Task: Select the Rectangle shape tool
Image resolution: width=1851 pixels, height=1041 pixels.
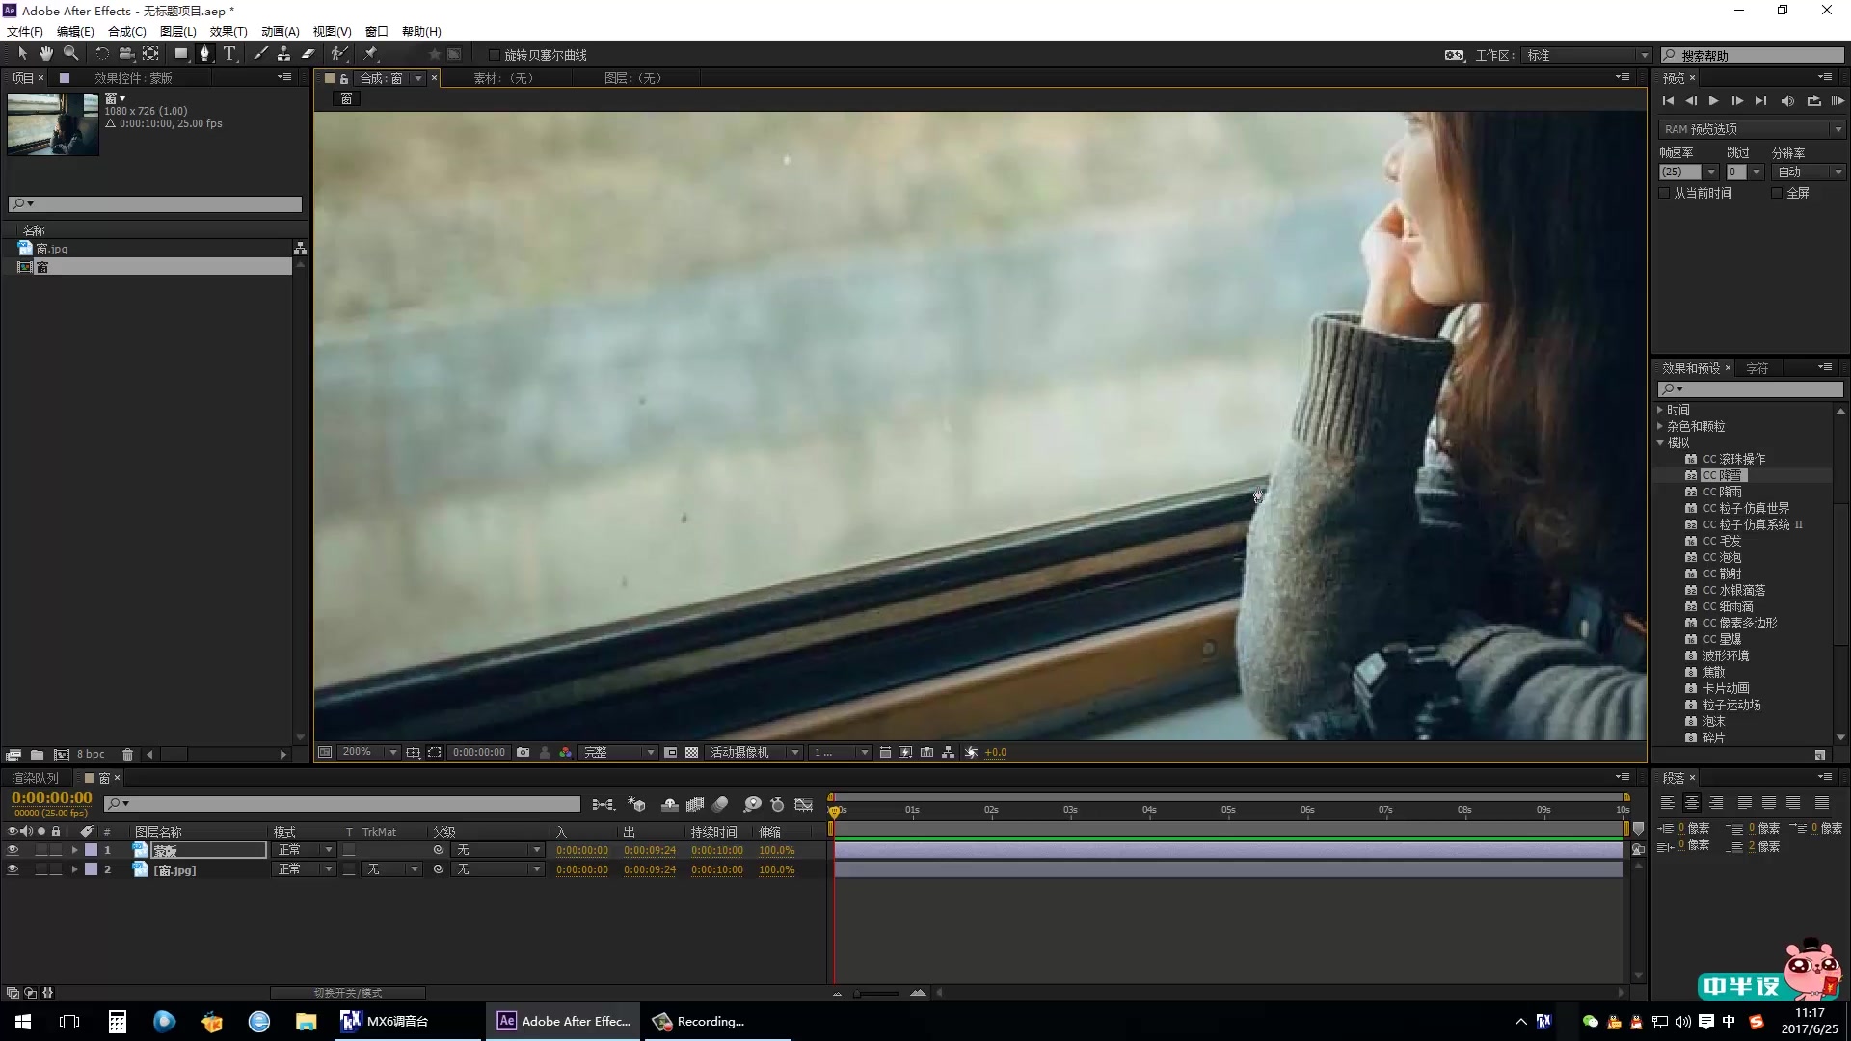Action: pyautogui.click(x=180, y=54)
